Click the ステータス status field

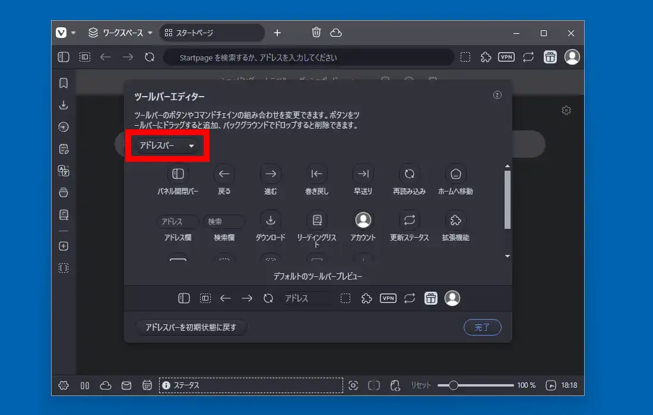(x=251, y=385)
